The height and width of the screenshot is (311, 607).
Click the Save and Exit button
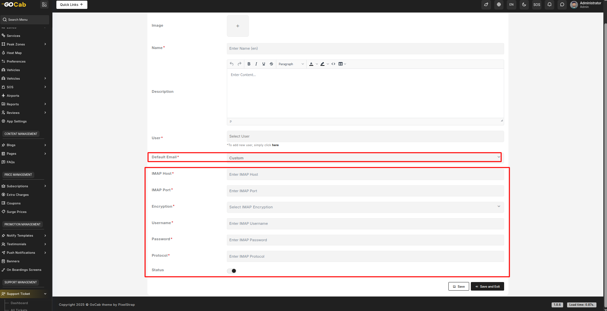[x=487, y=287]
